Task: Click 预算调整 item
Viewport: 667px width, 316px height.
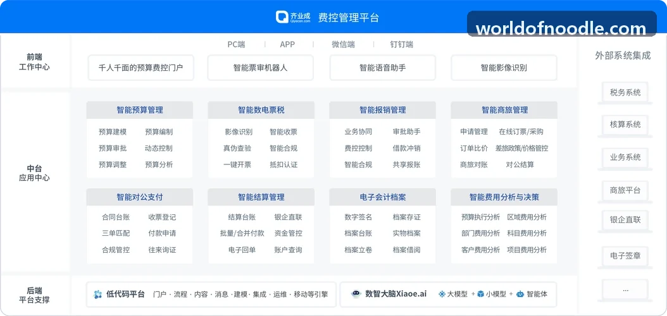Action: 112,164
